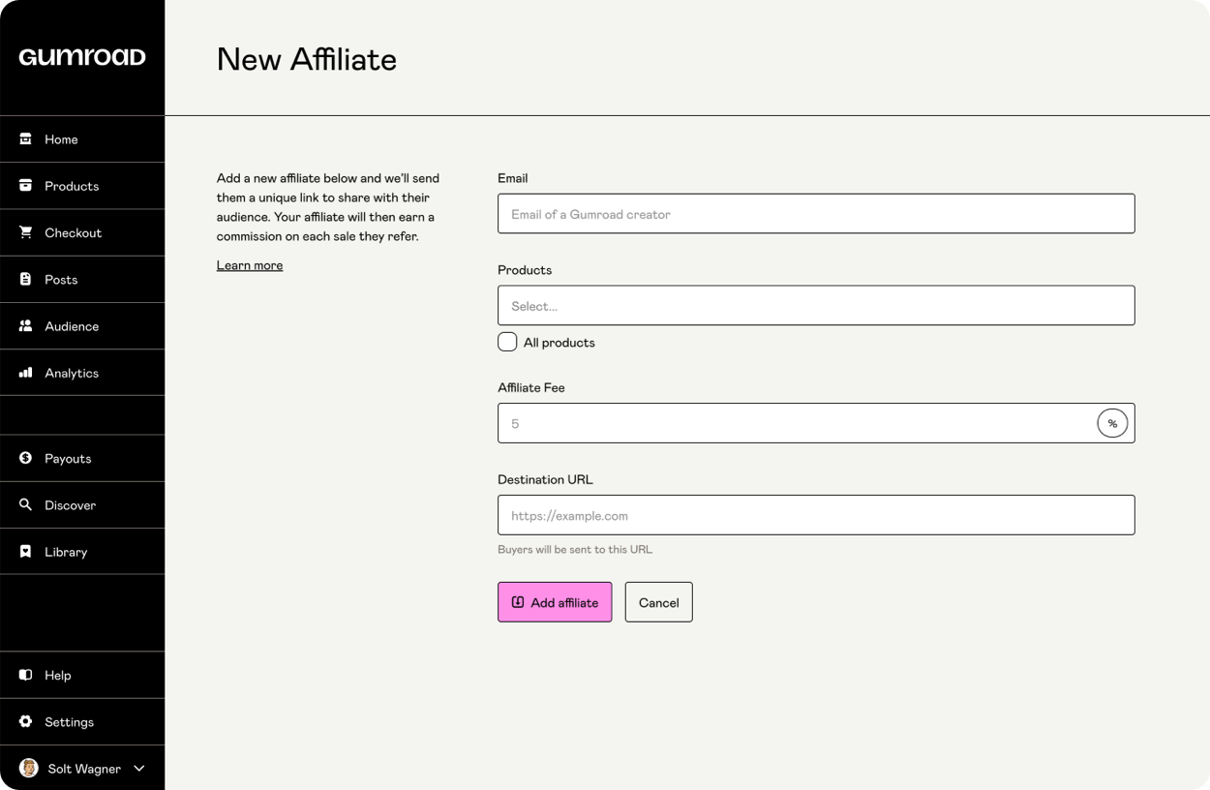The height and width of the screenshot is (790, 1210).
Task: Click the Home storefront icon
Action: (x=26, y=138)
